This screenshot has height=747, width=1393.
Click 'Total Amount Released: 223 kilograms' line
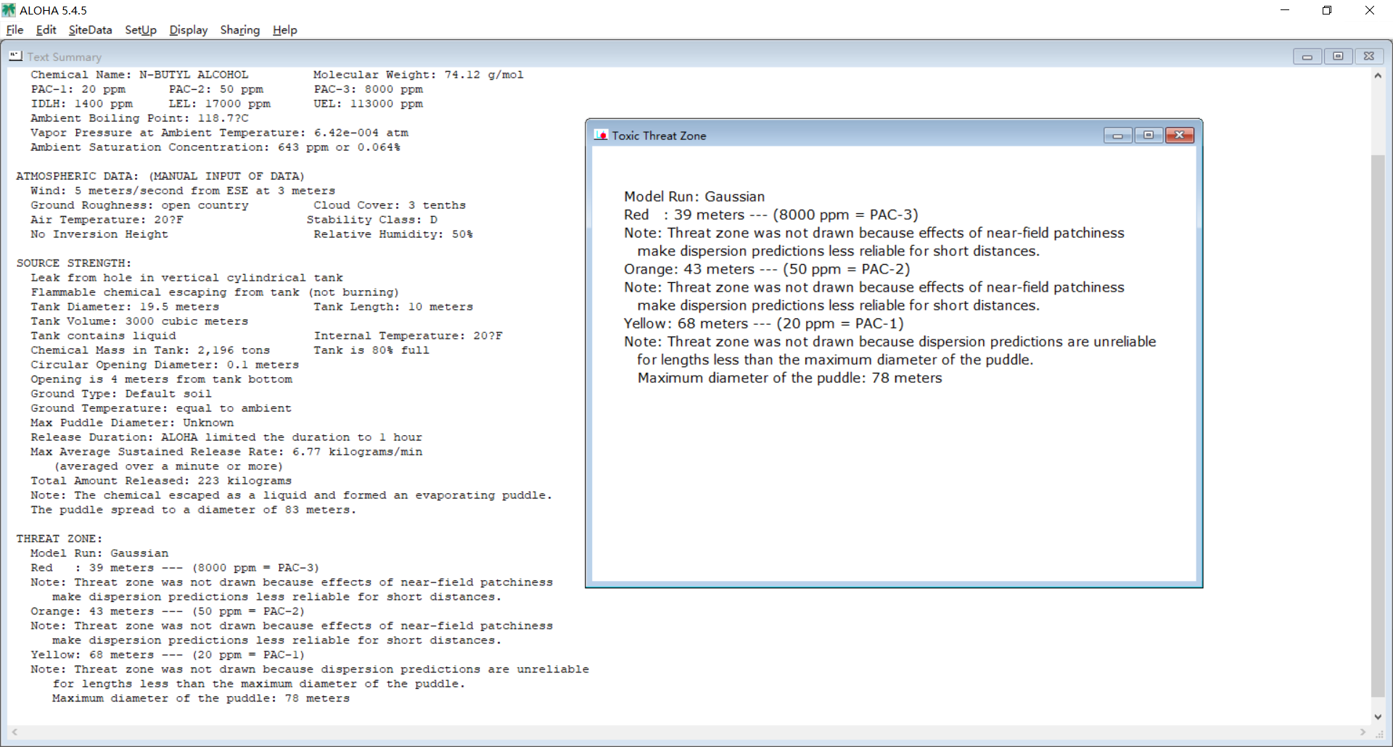tap(161, 481)
